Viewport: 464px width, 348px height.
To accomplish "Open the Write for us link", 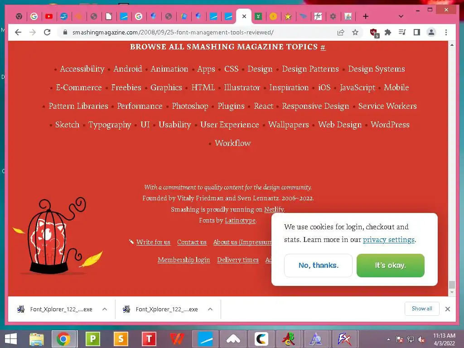I will 153,242.
